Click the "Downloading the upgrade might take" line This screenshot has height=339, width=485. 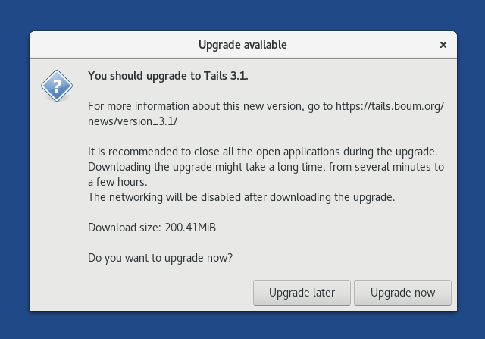tap(265, 166)
